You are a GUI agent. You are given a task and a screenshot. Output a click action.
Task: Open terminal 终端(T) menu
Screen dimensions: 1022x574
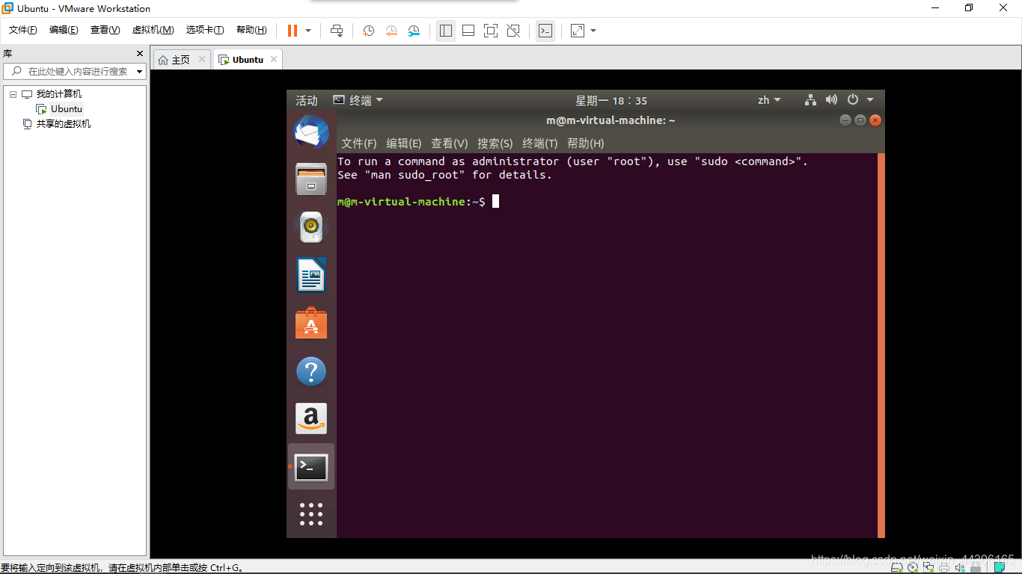(x=540, y=143)
